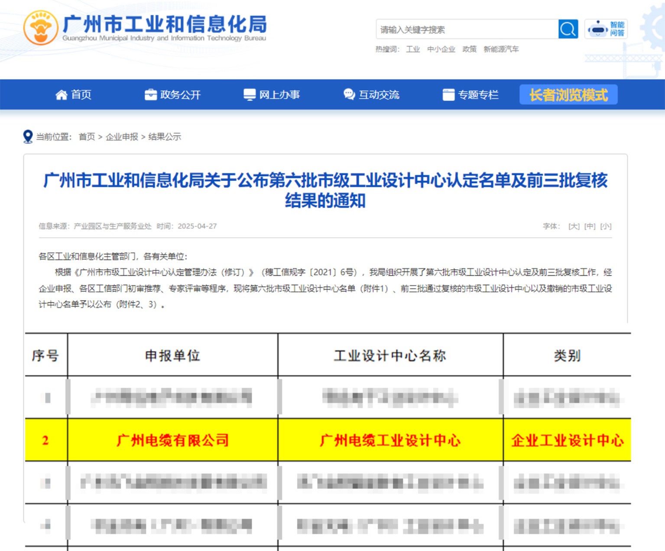Image resolution: width=665 pixels, height=551 pixels.
Task: Toggle the 长者浏览模式 senior mode
Action: click(568, 95)
